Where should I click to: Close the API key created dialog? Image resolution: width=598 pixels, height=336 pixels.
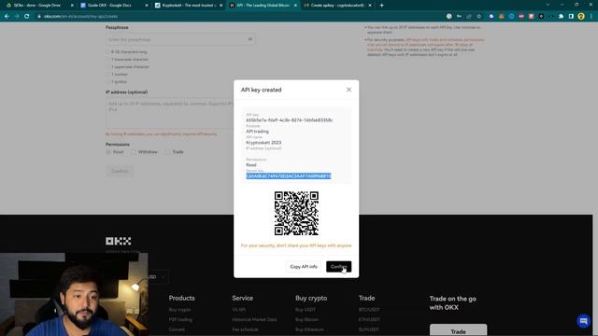(349, 90)
